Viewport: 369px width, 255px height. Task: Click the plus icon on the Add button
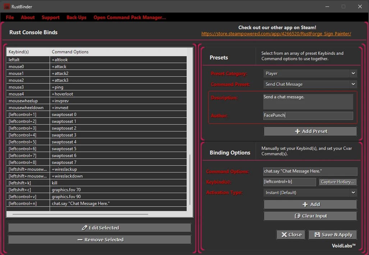pos(305,204)
